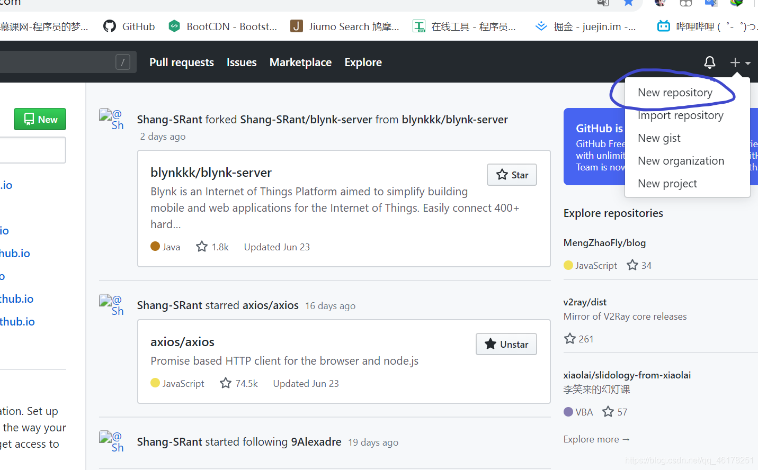
Task: Open 哔哩哔哩 bookmark icon
Action: [x=663, y=26]
